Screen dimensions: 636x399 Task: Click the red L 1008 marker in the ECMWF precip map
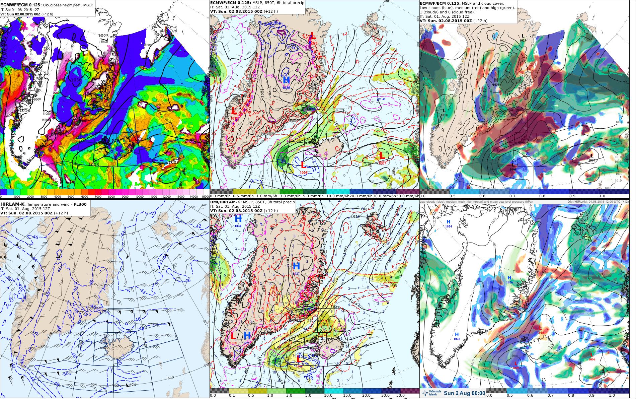[303, 167]
